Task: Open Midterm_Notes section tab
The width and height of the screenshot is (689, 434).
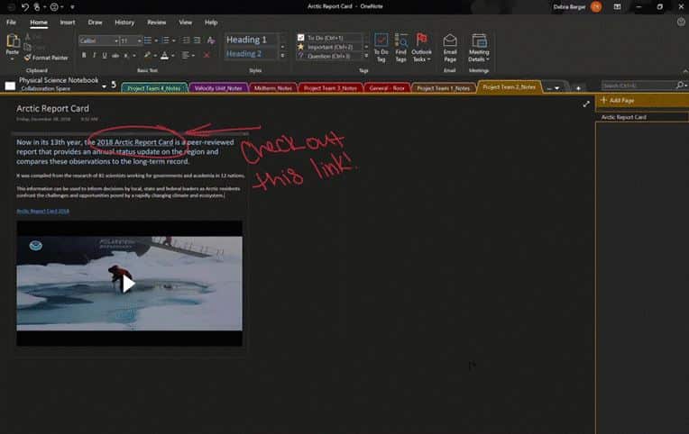Action: pos(273,88)
